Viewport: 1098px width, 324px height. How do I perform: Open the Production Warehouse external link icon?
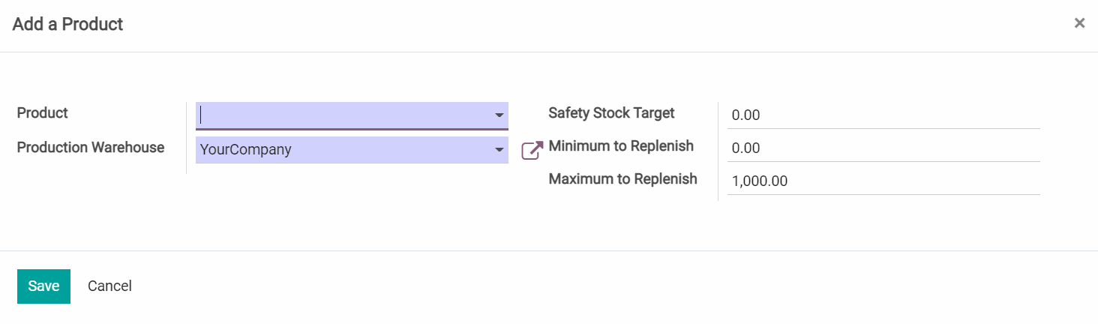tap(532, 150)
